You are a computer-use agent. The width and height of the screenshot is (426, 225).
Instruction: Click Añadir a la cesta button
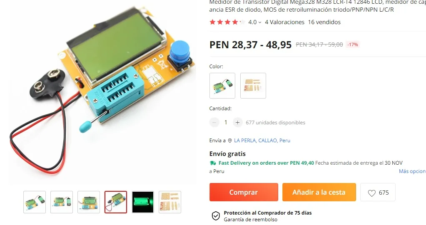click(319, 192)
